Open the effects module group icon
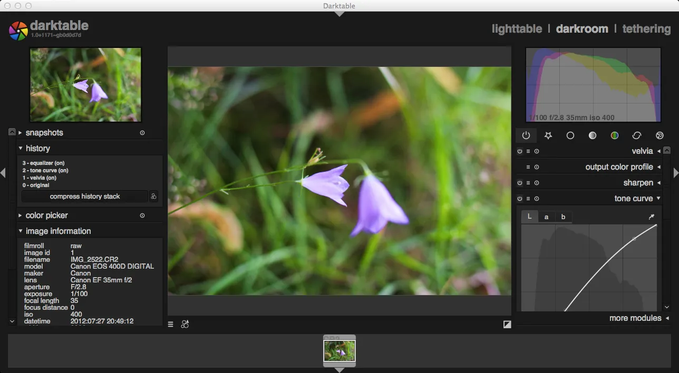679x373 pixels. (659, 135)
